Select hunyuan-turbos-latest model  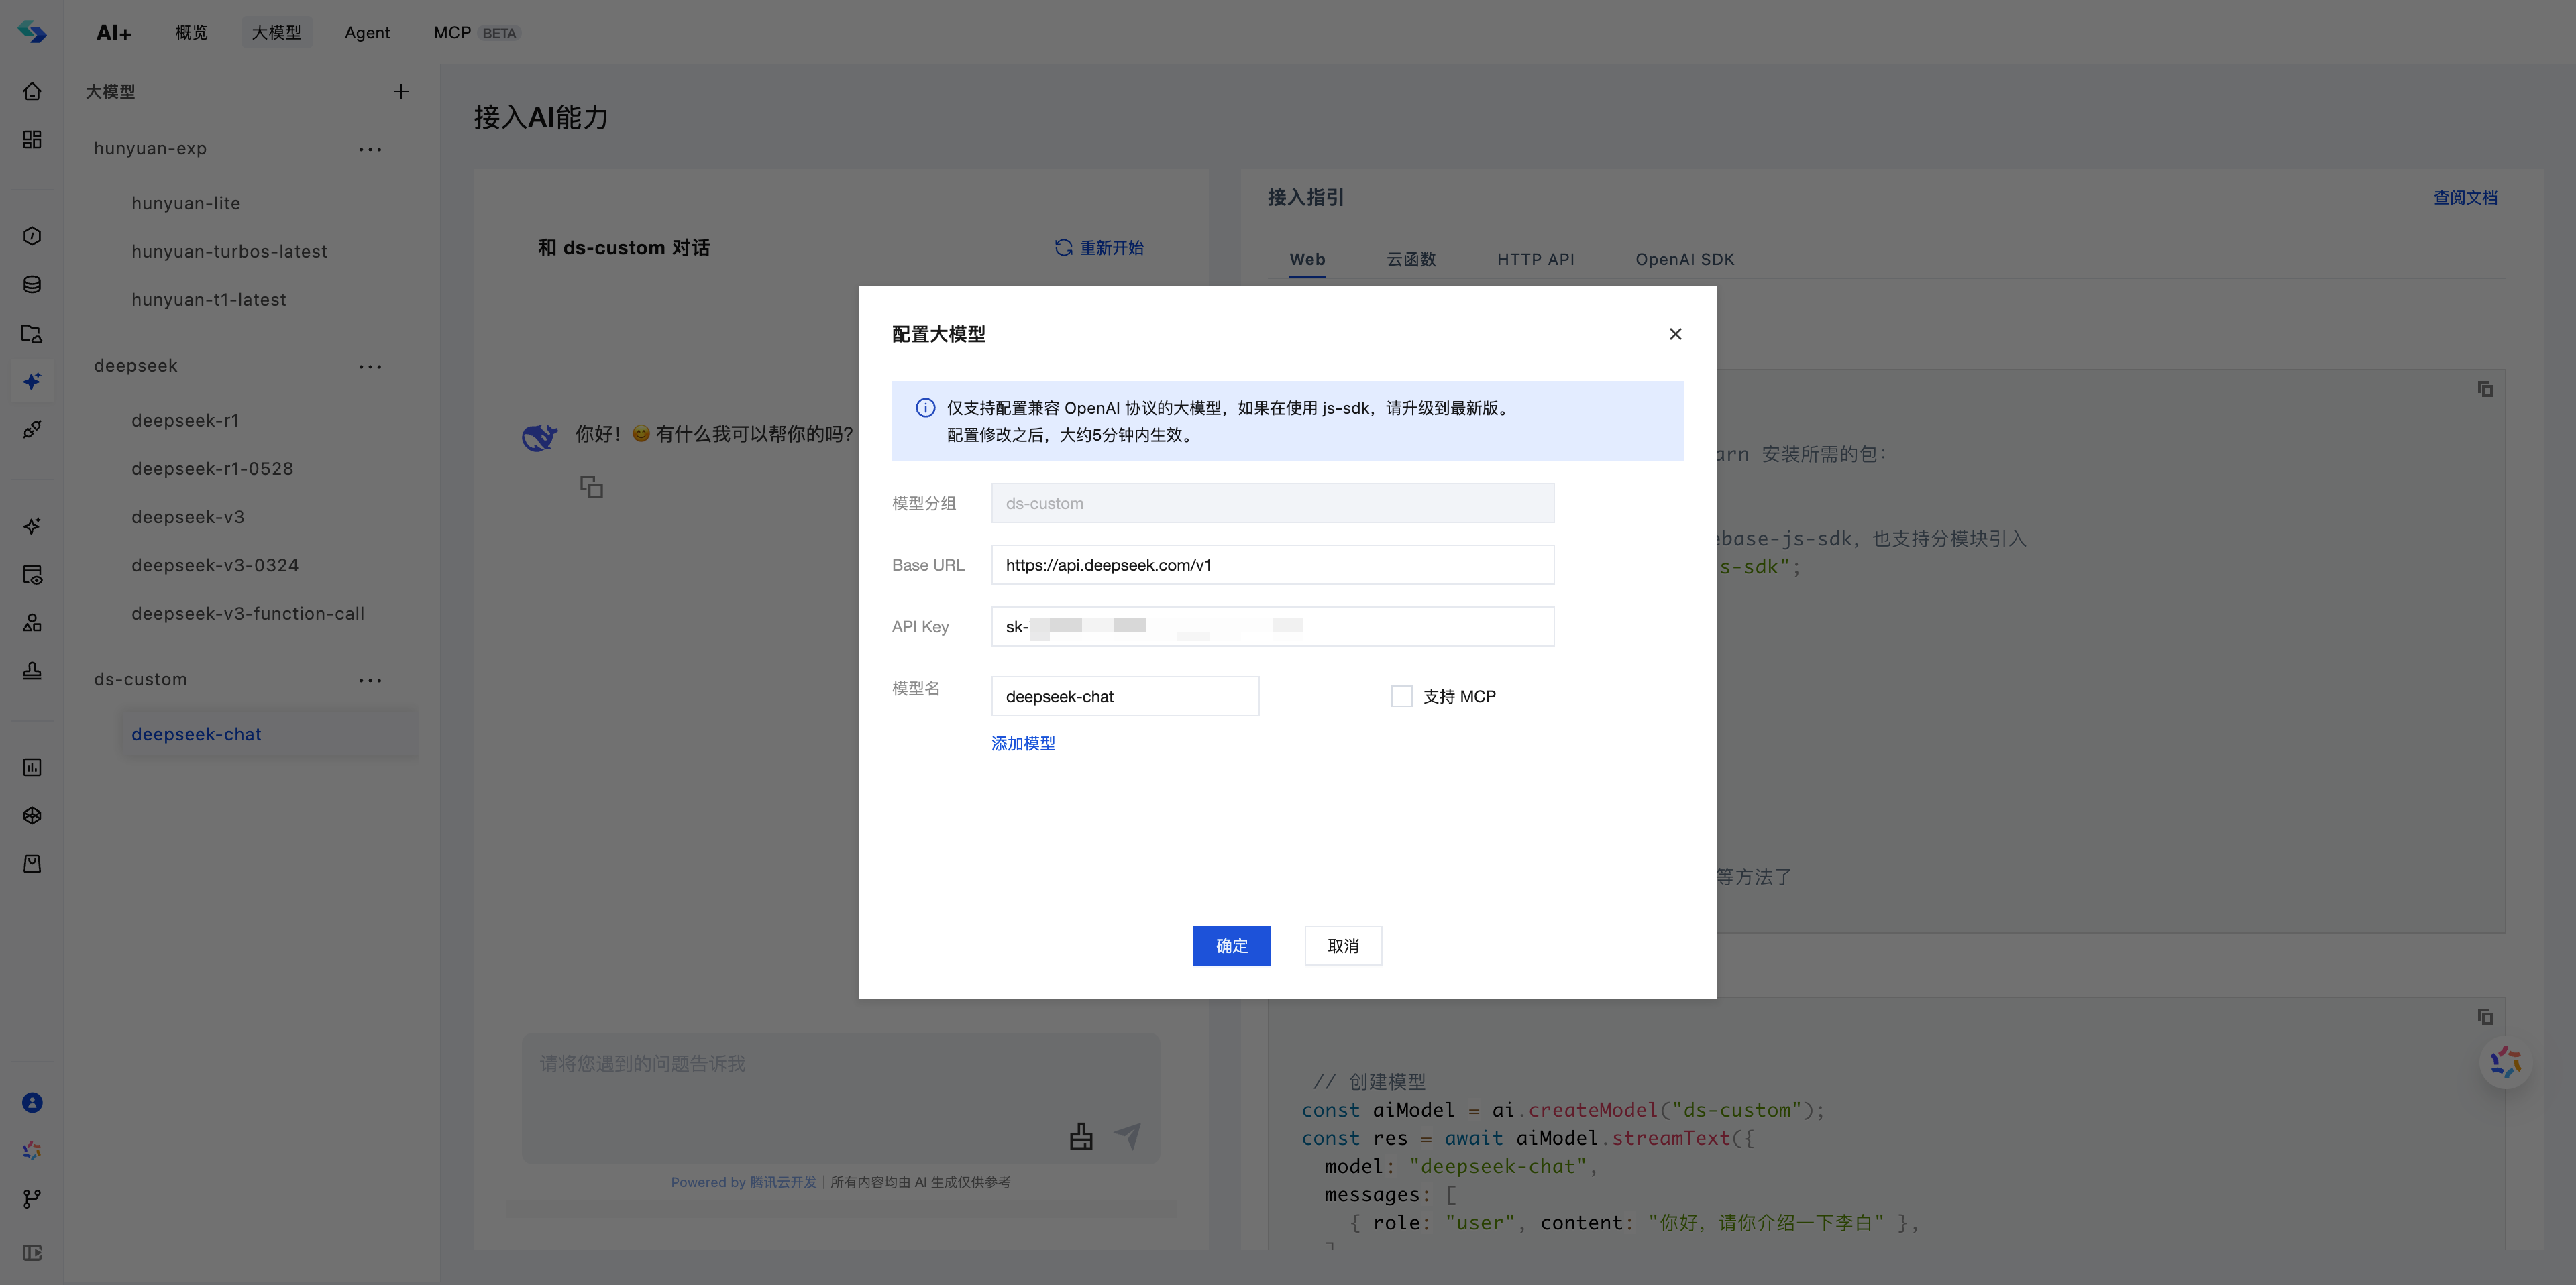pos(229,251)
